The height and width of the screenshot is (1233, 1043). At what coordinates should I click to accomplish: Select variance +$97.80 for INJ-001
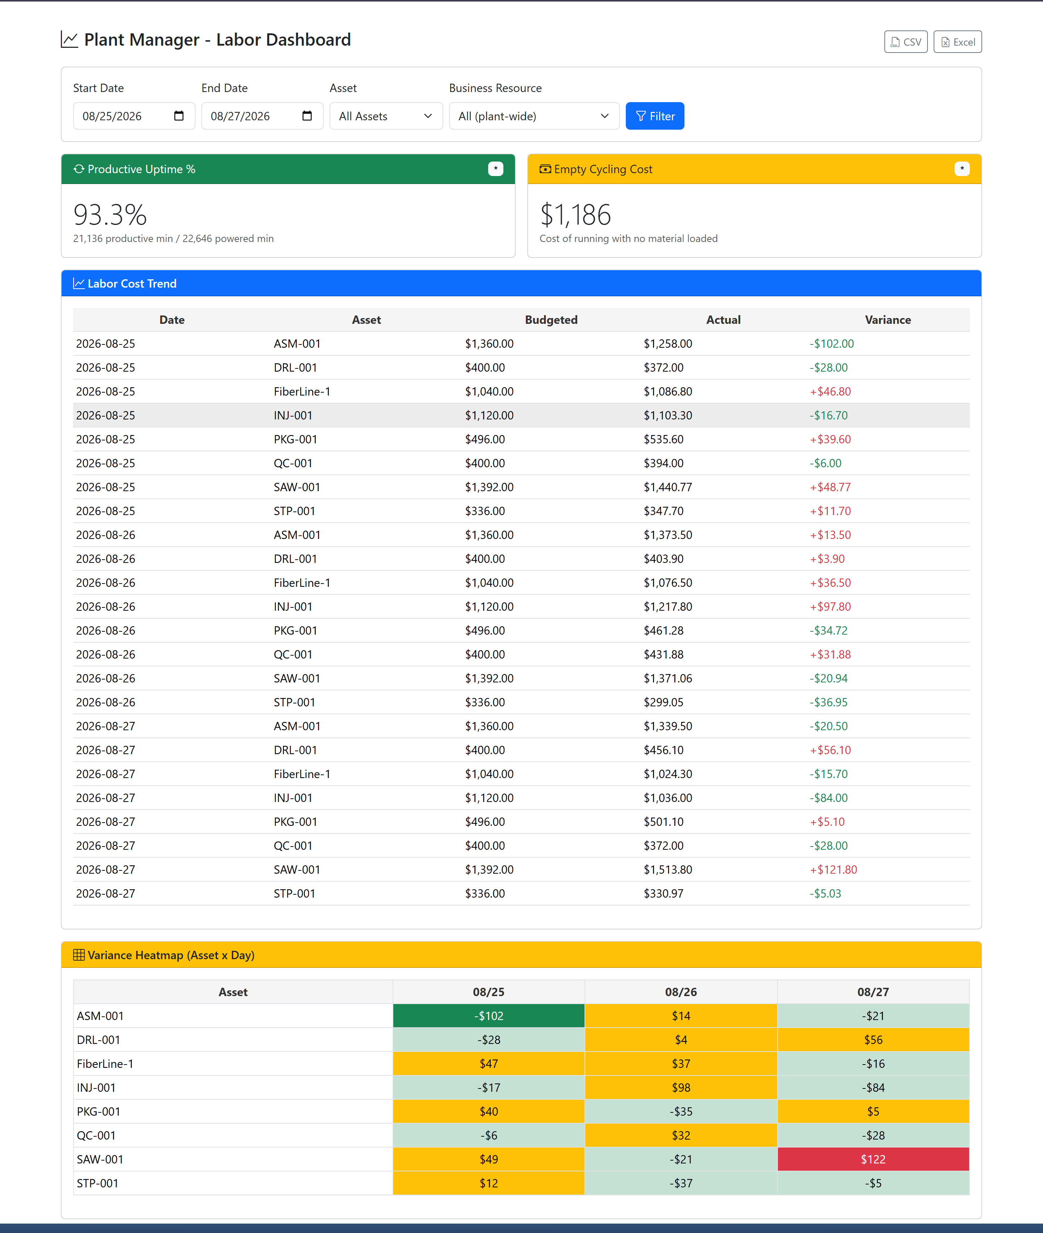click(830, 607)
